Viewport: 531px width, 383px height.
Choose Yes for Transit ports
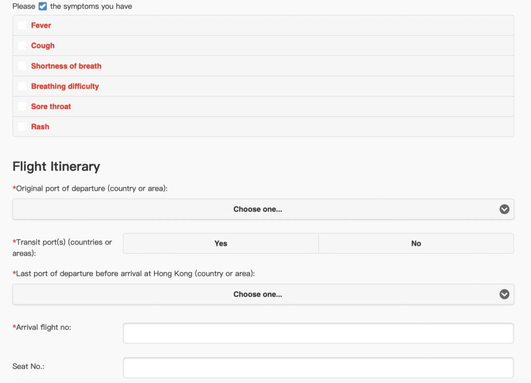221,244
